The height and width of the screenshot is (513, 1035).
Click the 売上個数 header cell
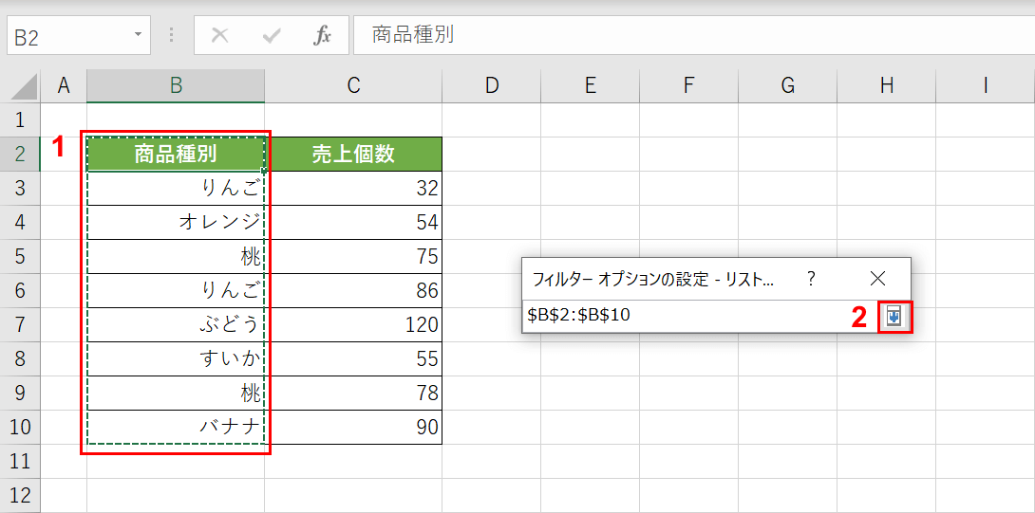point(353,155)
